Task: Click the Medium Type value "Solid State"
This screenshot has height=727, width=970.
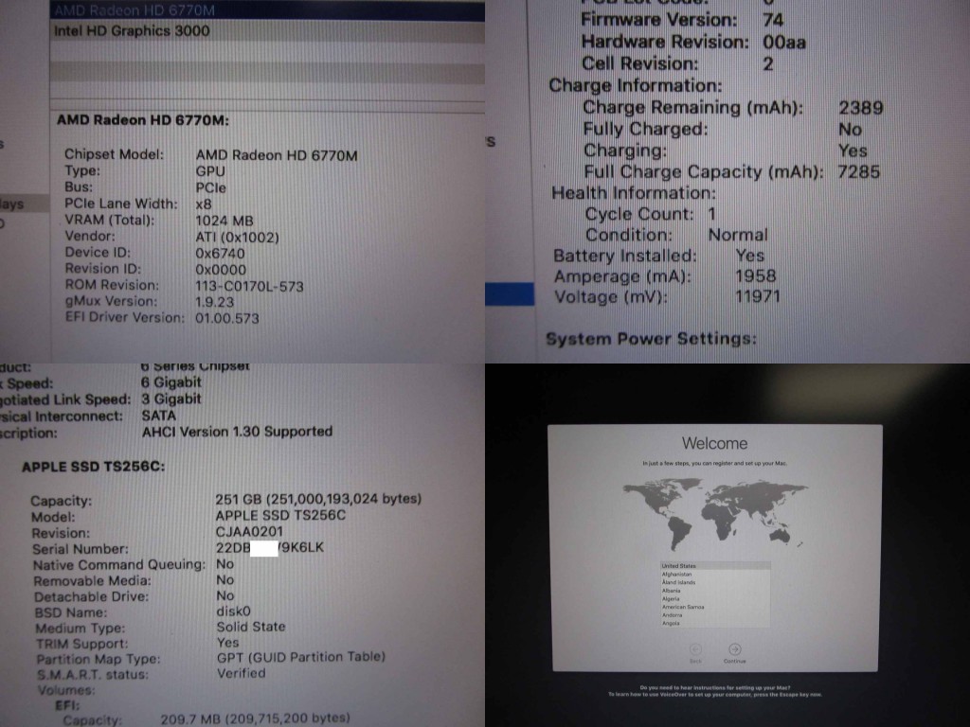Action: [251, 627]
